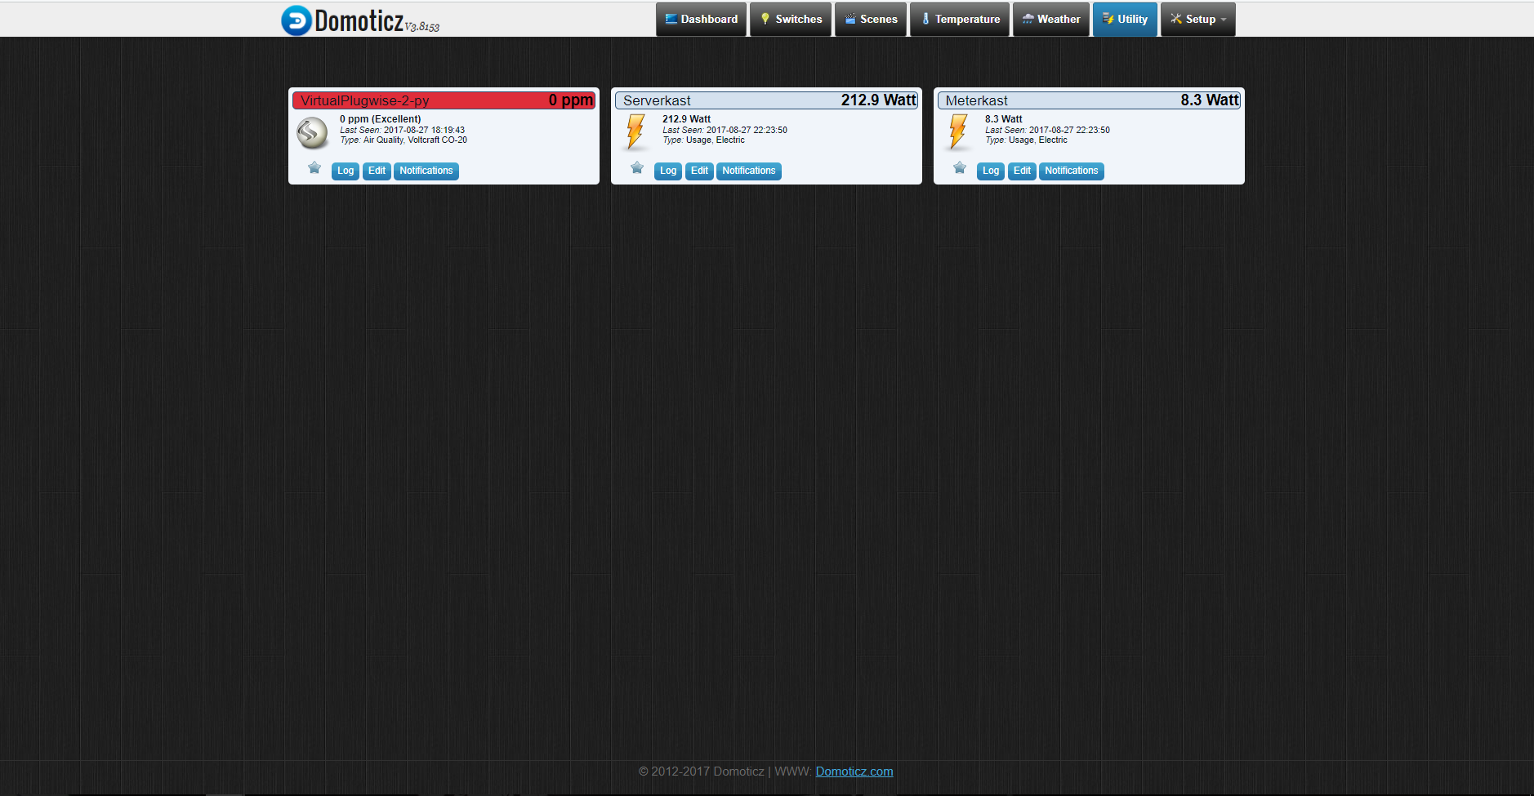Select the Utility tab
The height and width of the screenshot is (796, 1534).
coord(1125,20)
